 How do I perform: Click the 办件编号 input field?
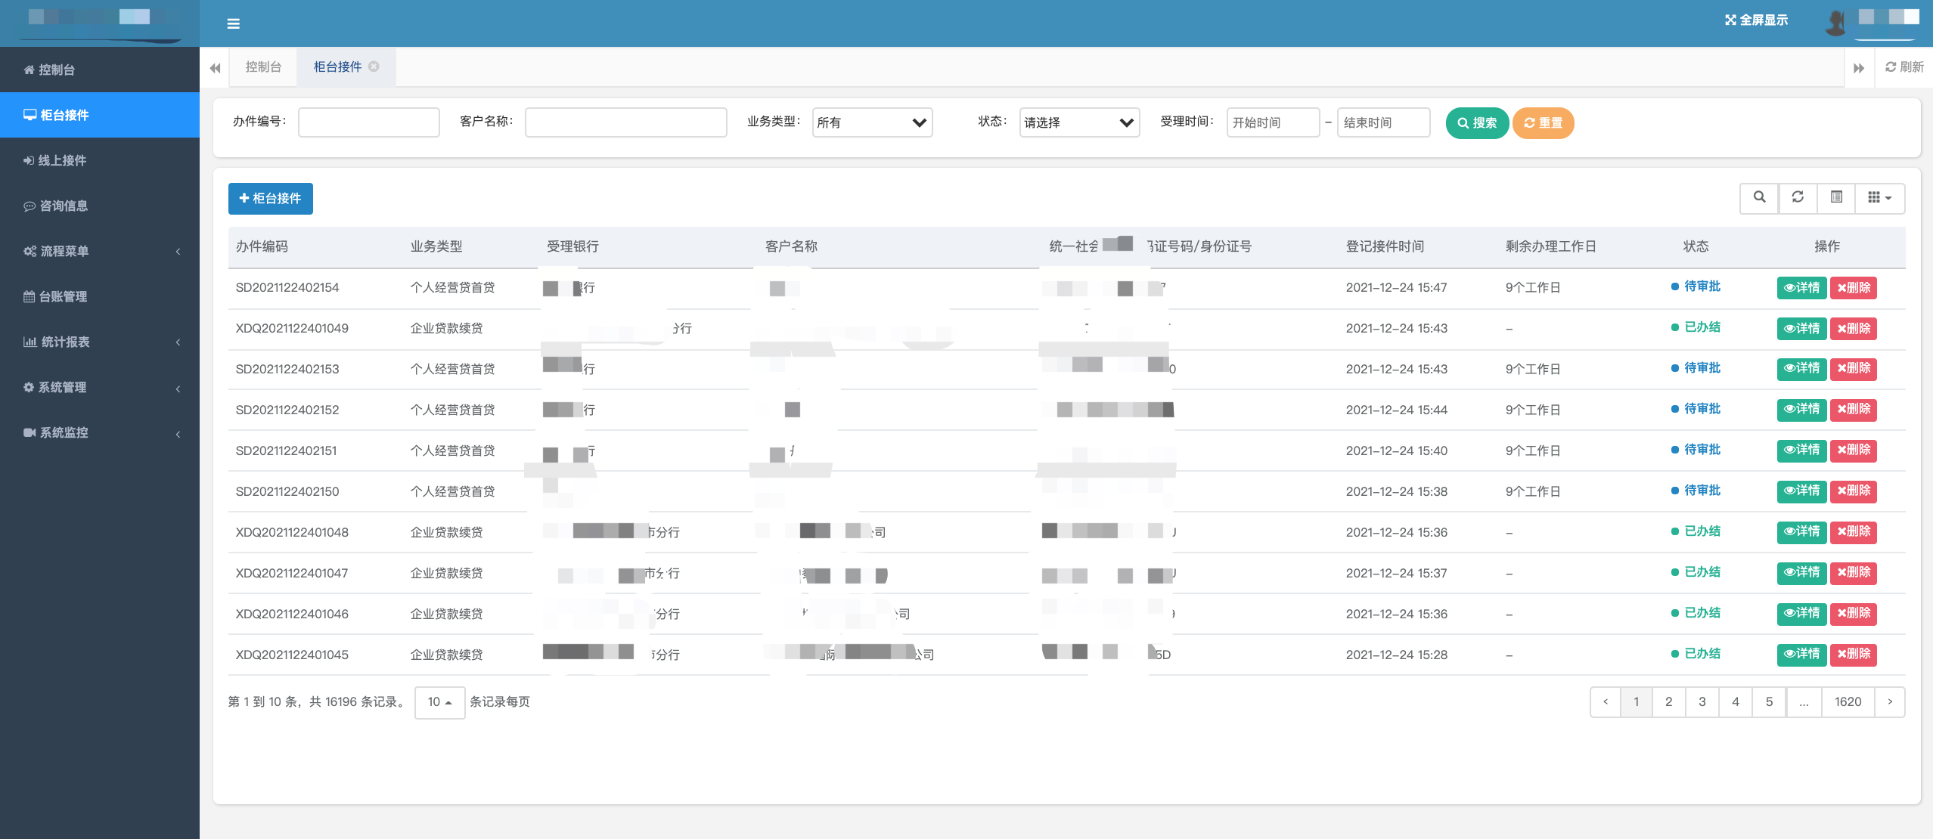point(369,122)
